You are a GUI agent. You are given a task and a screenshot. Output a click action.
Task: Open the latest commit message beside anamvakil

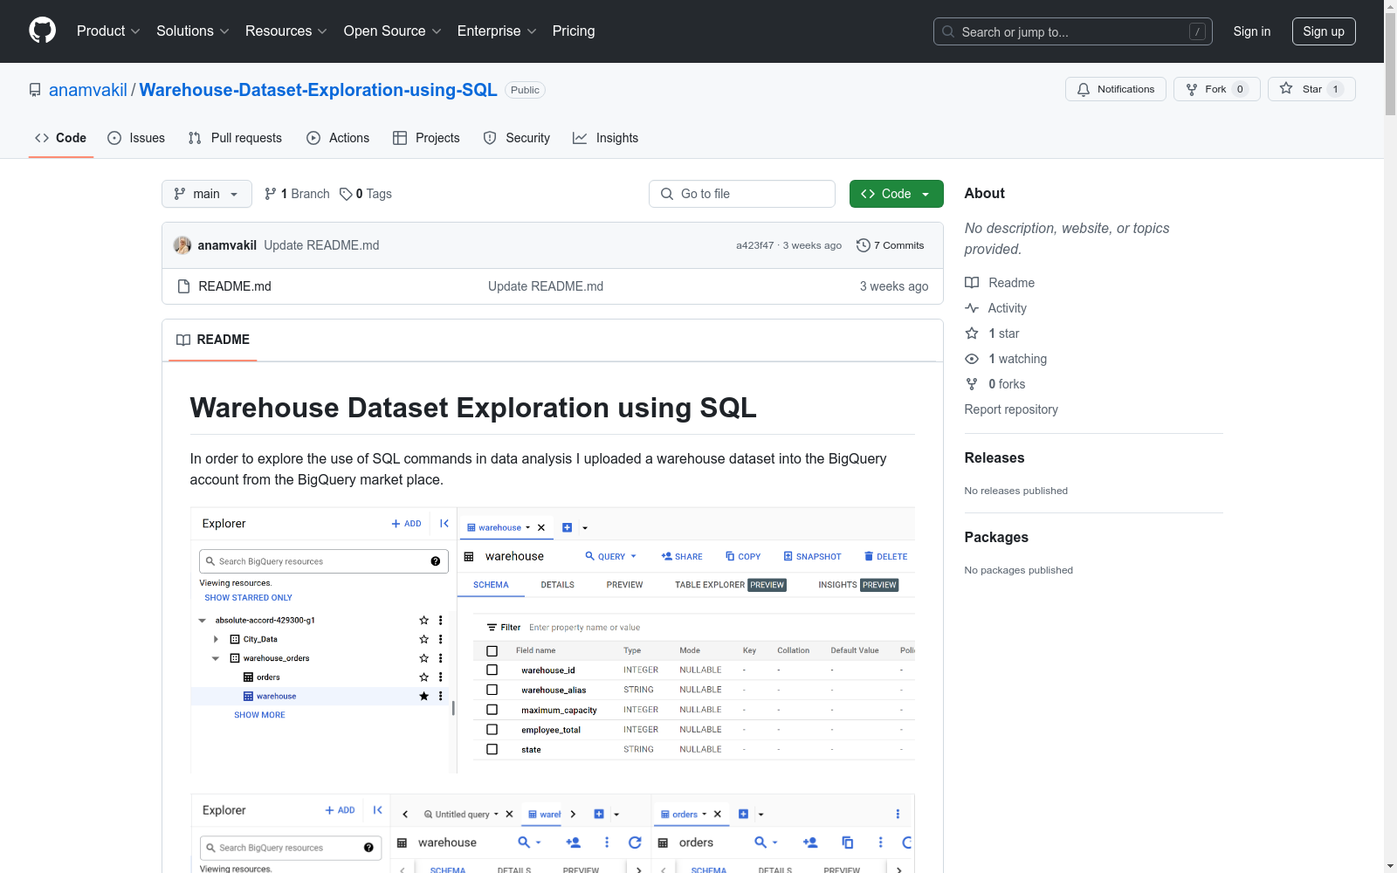tap(321, 245)
